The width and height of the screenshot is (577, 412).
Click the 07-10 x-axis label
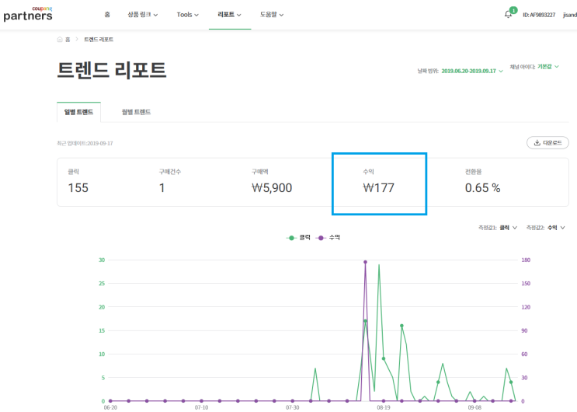pos(201,407)
